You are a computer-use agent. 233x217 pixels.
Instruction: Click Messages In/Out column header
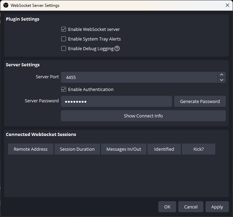click(x=124, y=149)
